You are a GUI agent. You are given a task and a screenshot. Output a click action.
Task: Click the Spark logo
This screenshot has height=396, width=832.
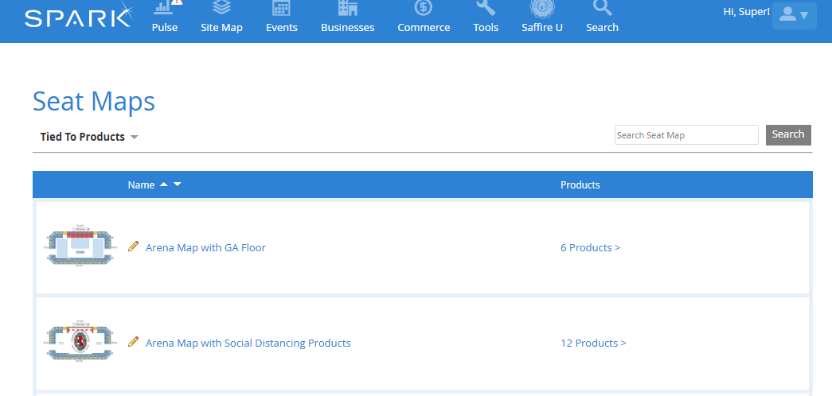[79, 16]
